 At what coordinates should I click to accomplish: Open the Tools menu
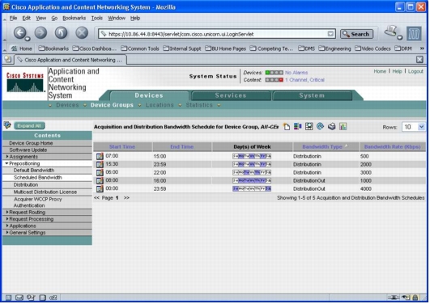pos(97,18)
